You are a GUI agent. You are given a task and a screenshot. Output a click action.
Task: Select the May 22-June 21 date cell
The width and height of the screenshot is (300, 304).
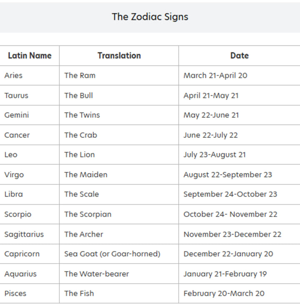(x=239, y=115)
